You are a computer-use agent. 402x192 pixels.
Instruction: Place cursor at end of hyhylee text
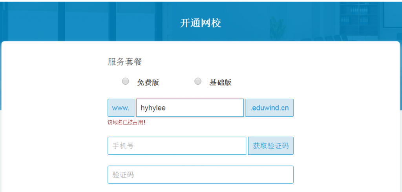point(166,108)
